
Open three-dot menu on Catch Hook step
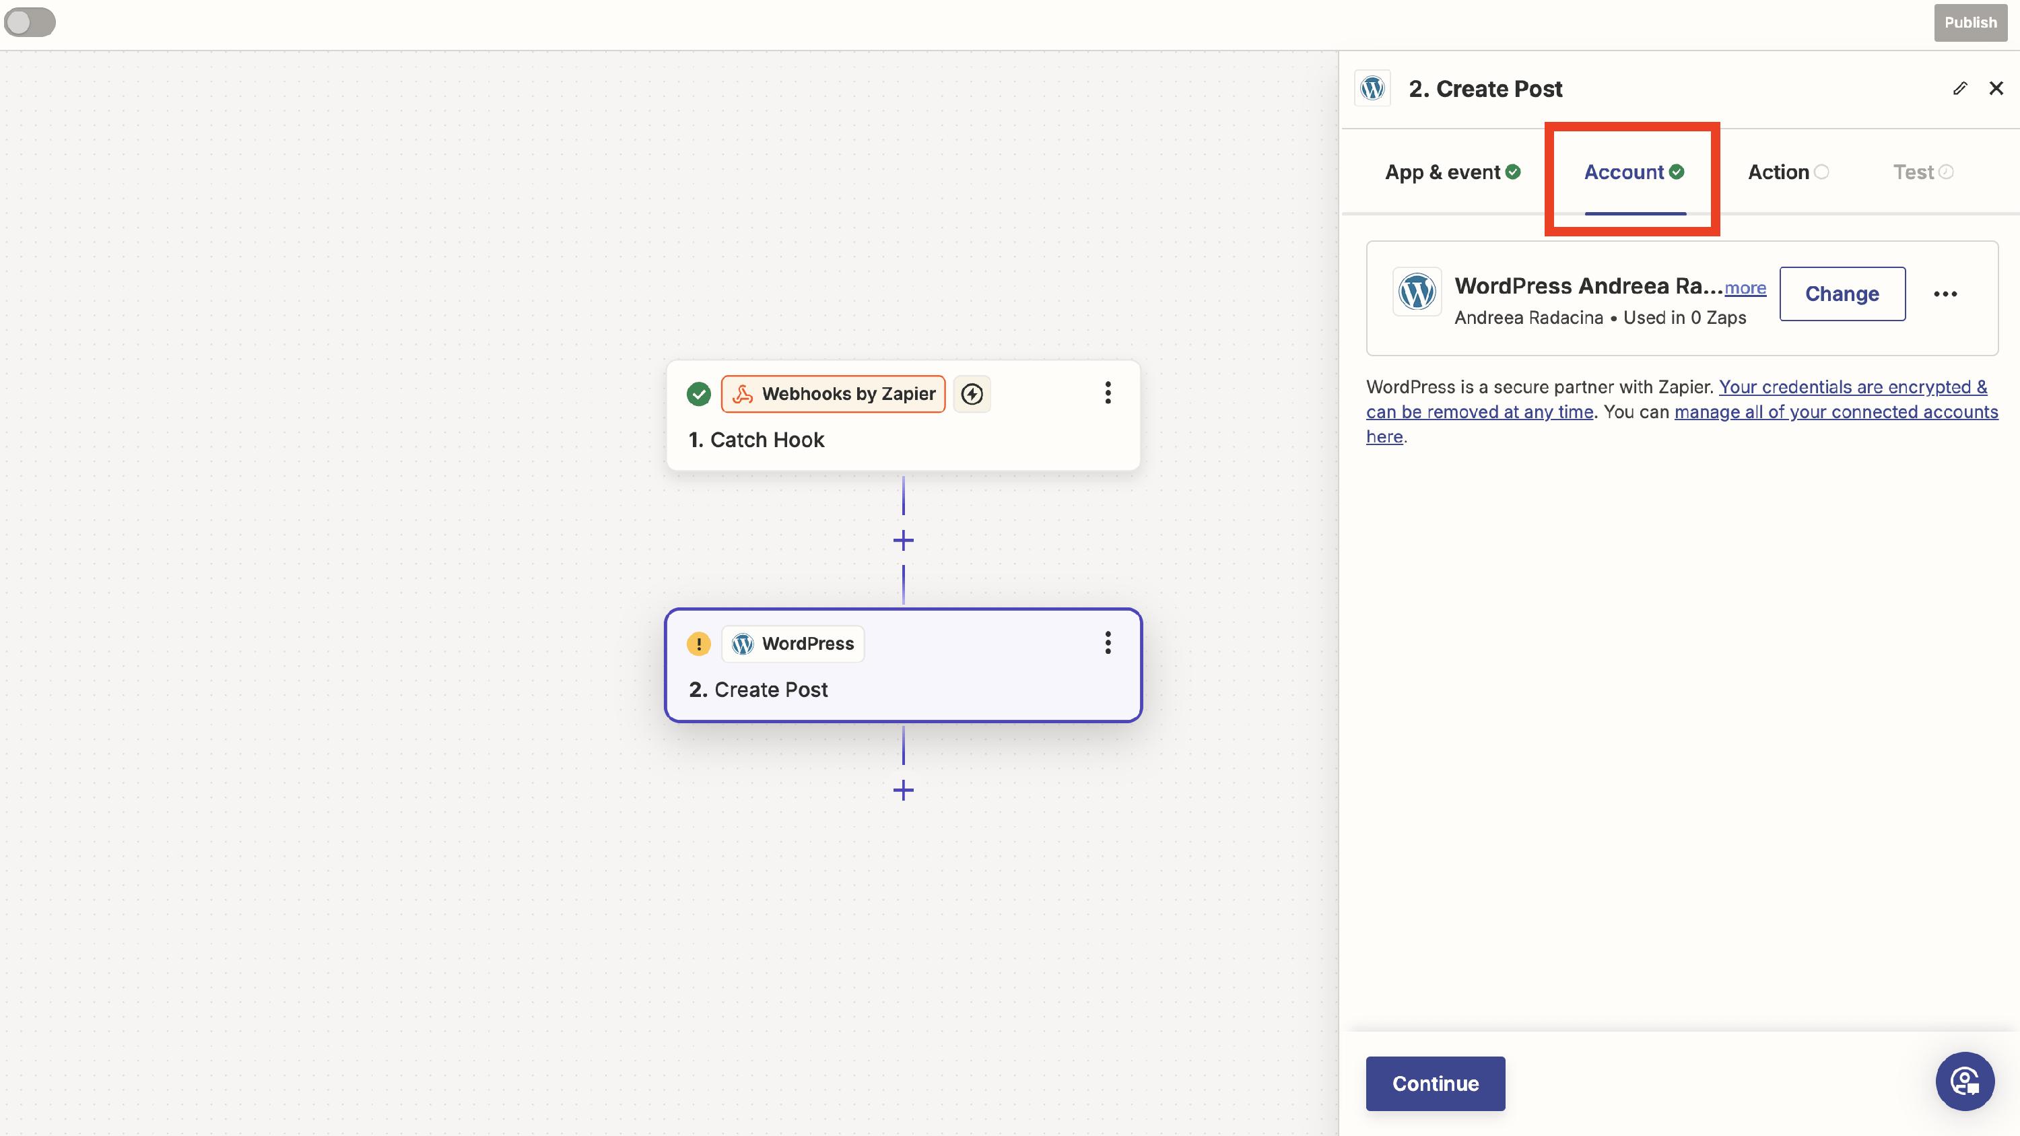click(1107, 393)
